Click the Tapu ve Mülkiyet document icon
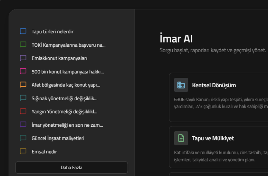 point(181,138)
